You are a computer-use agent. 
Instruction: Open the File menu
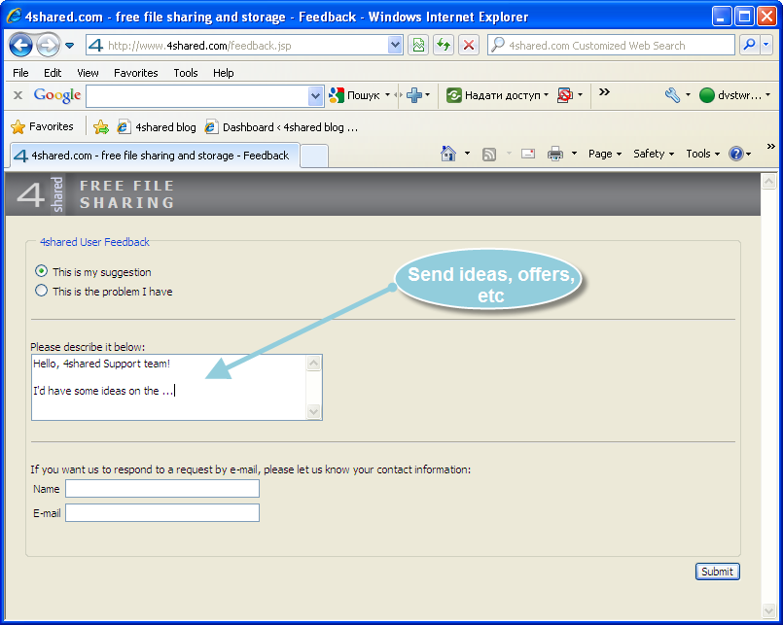pyautogui.click(x=20, y=73)
